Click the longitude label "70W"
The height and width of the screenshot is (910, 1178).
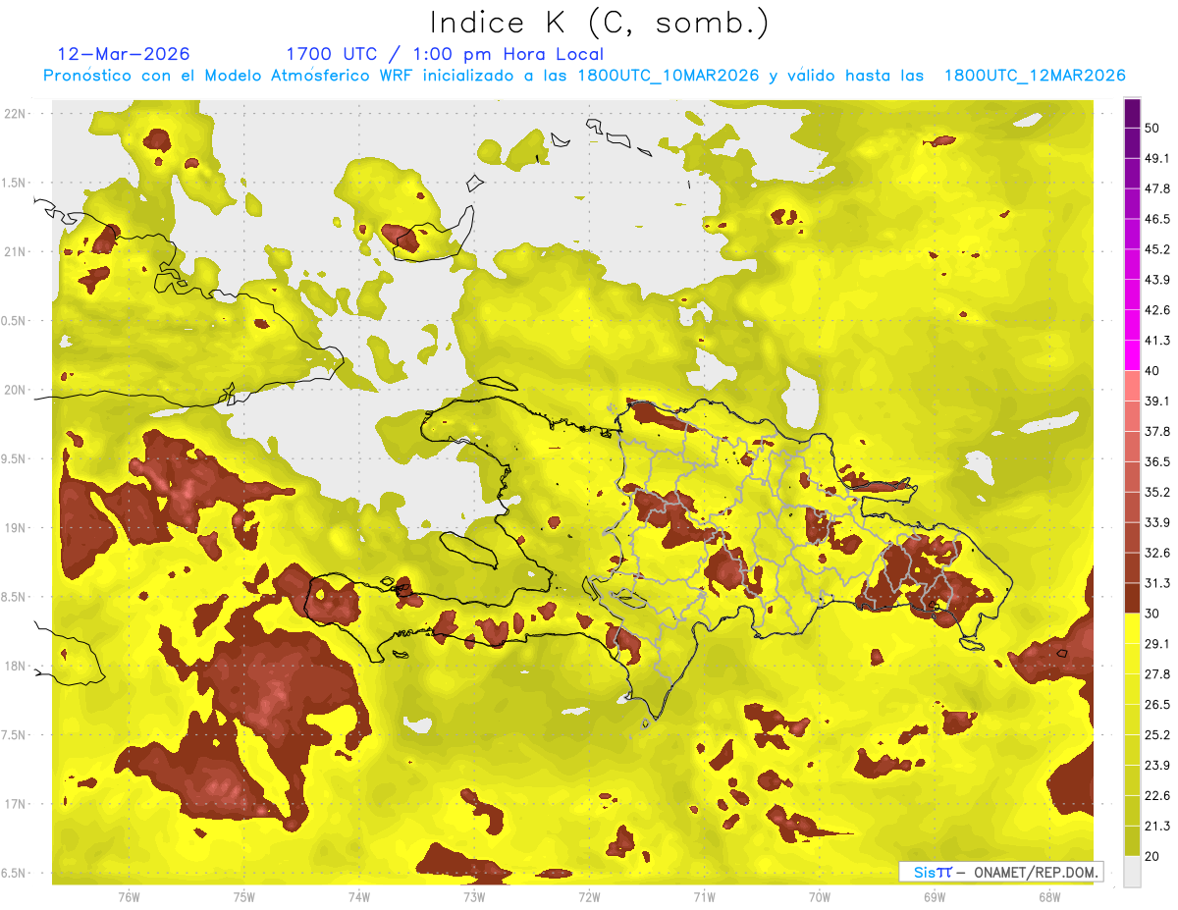[819, 896]
